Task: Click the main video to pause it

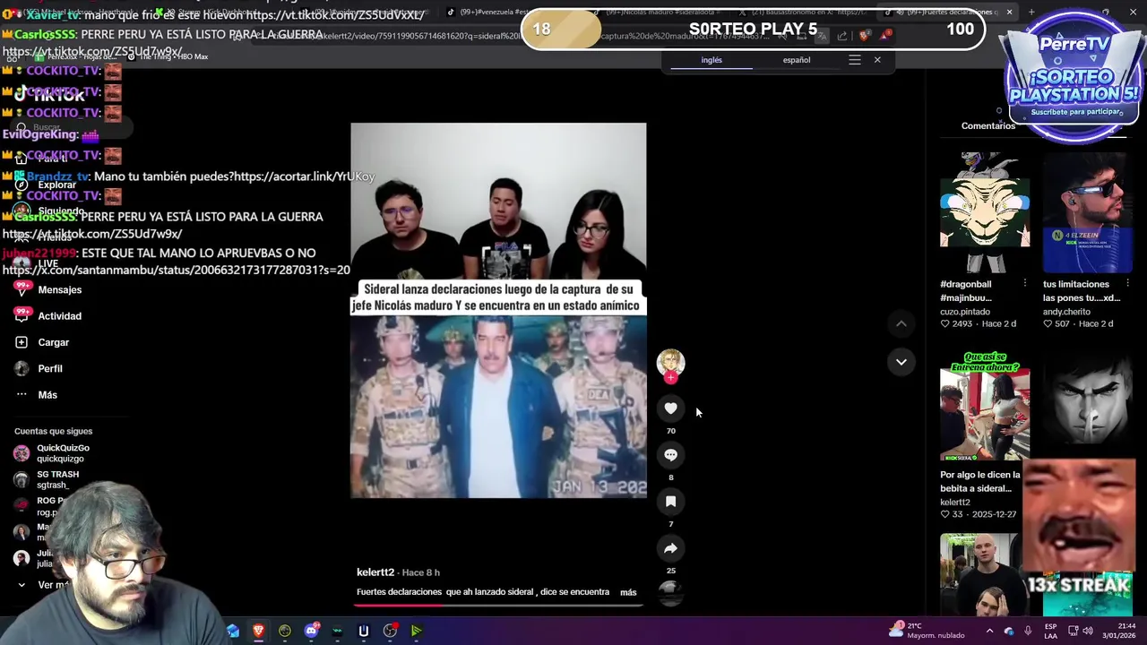Action: point(498,310)
